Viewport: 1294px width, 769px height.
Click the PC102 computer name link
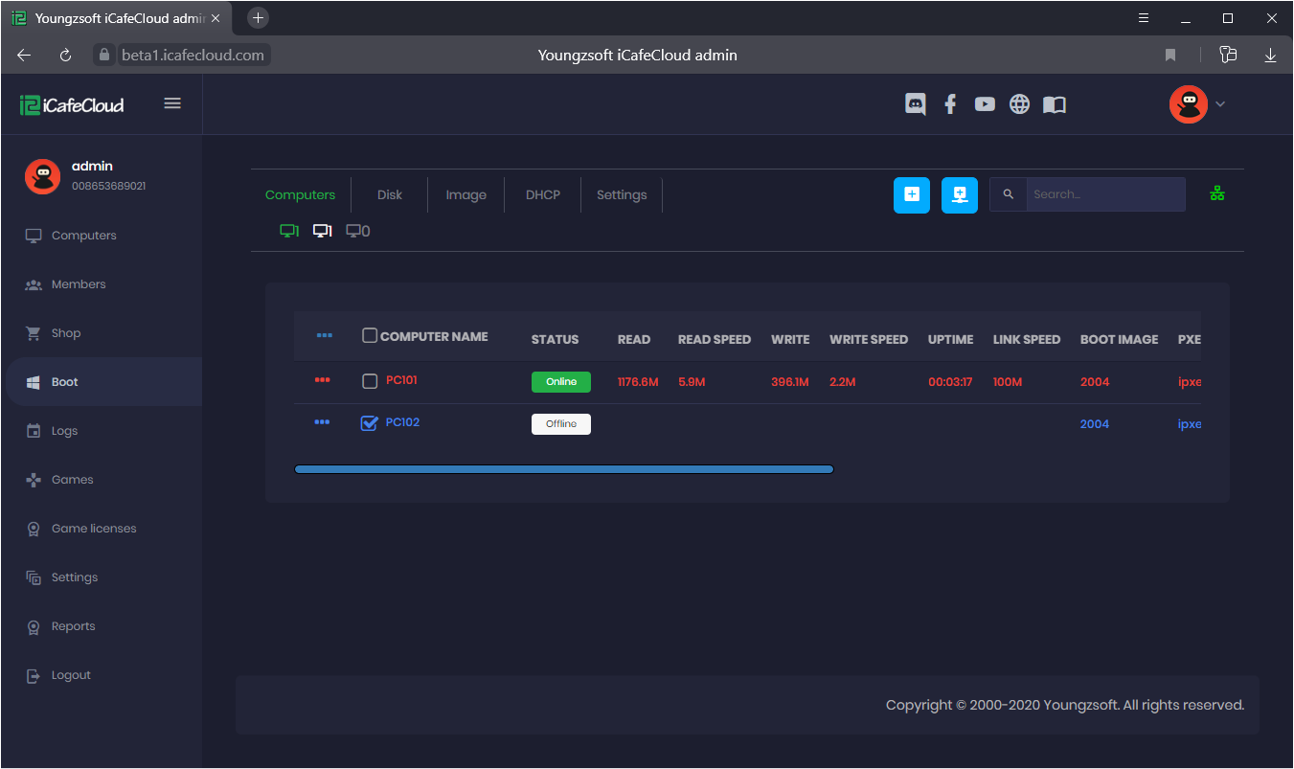point(400,422)
